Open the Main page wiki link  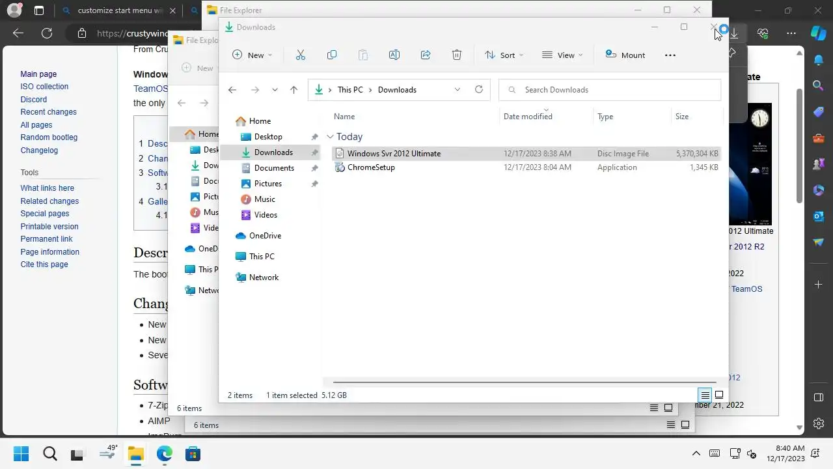pyautogui.click(x=38, y=74)
